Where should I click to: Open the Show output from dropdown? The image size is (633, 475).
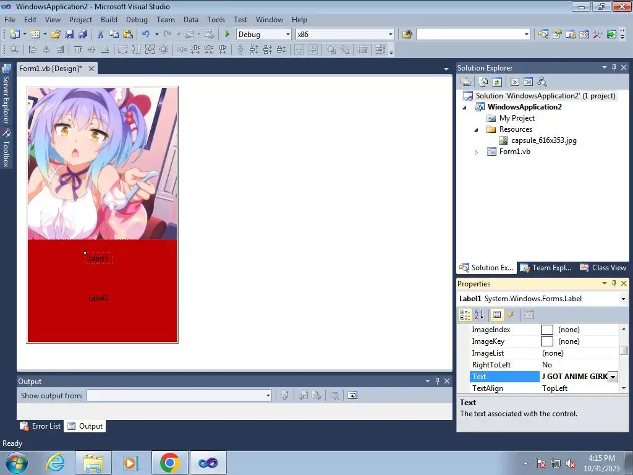(268, 395)
